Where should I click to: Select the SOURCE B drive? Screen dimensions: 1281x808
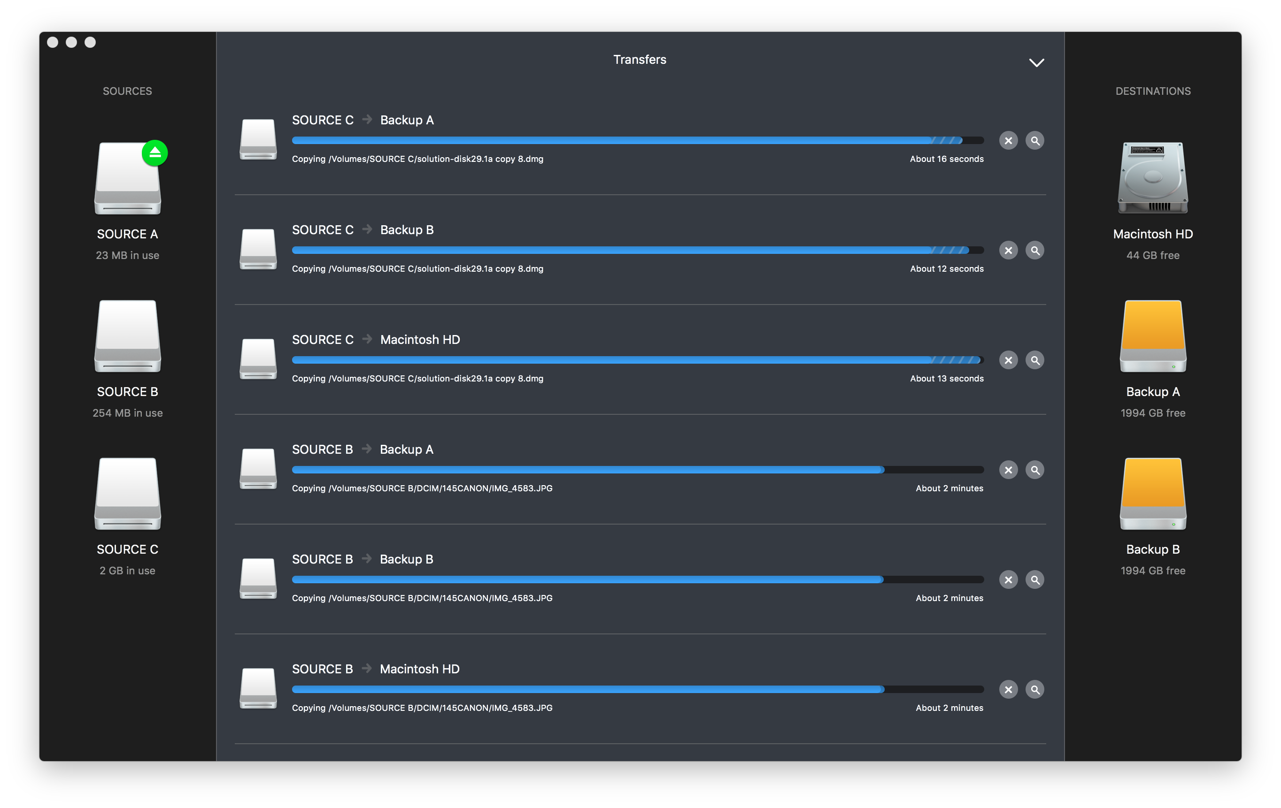pos(128,336)
